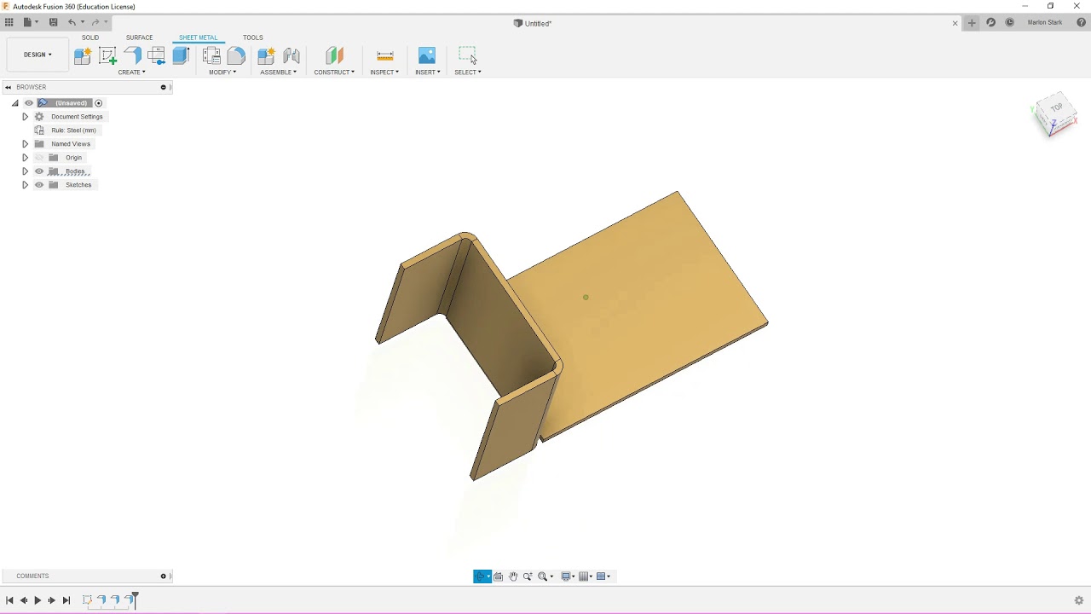Open the MODIFY dropdown menu
The height and width of the screenshot is (614, 1091).
[x=222, y=72]
